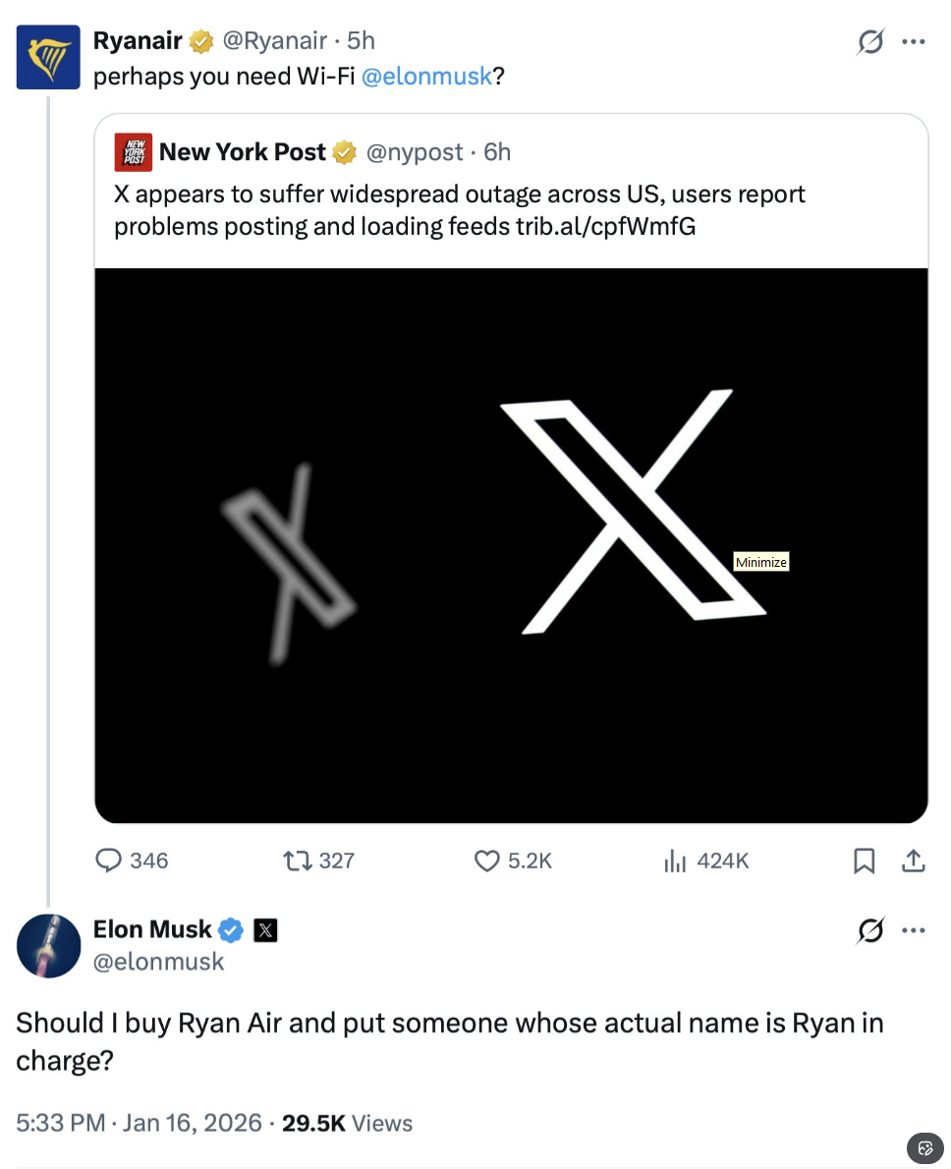
Task: Click the Grok icon on Elon Musk post
Action: 870,929
